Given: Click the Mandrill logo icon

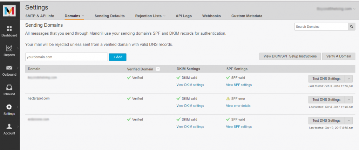Looking at the screenshot, I should pos(9,11).
